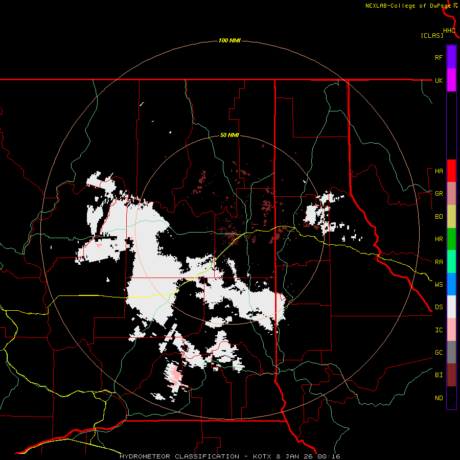The image size is (460, 460).
Task: Click the "8 JAN 26" date text
Action: [x=294, y=456]
